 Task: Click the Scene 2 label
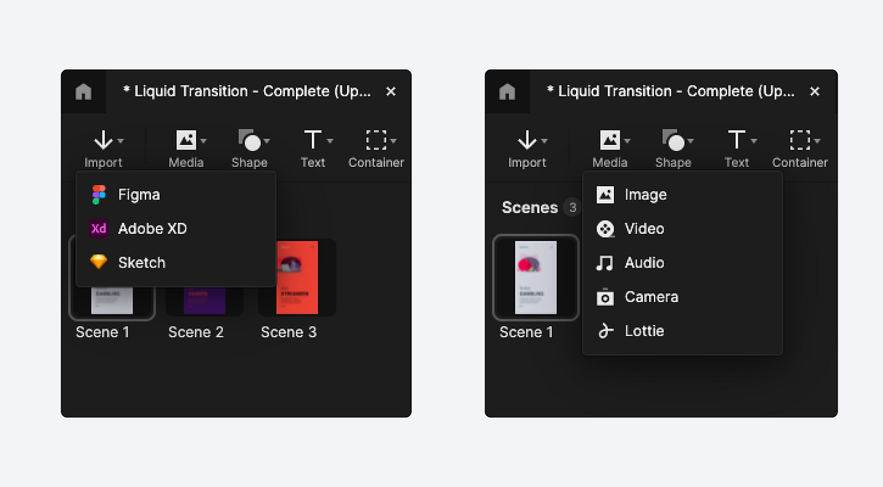pyautogui.click(x=195, y=332)
